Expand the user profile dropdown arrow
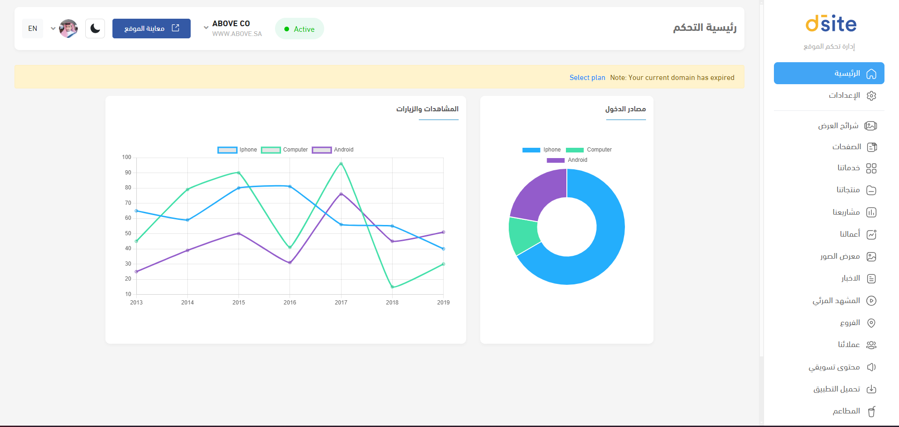899x427 pixels. coord(53,29)
